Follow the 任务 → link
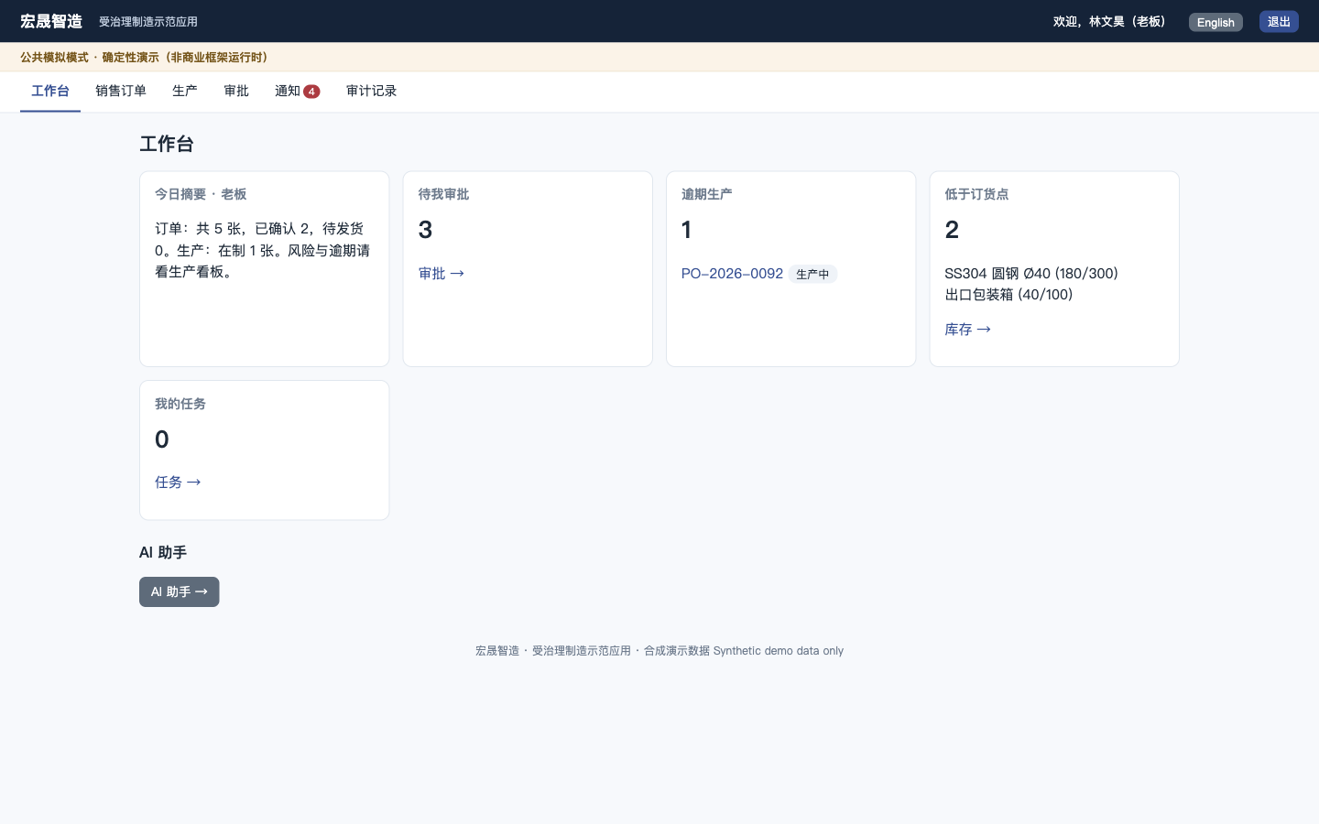Screen dimensions: 1319x824 pyautogui.click(x=178, y=482)
